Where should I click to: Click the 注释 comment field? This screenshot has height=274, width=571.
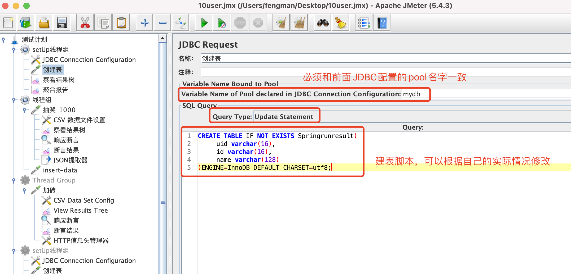click(x=386, y=72)
